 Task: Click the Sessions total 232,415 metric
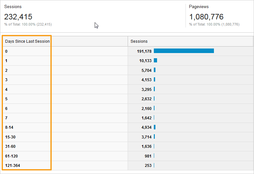click(18, 17)
